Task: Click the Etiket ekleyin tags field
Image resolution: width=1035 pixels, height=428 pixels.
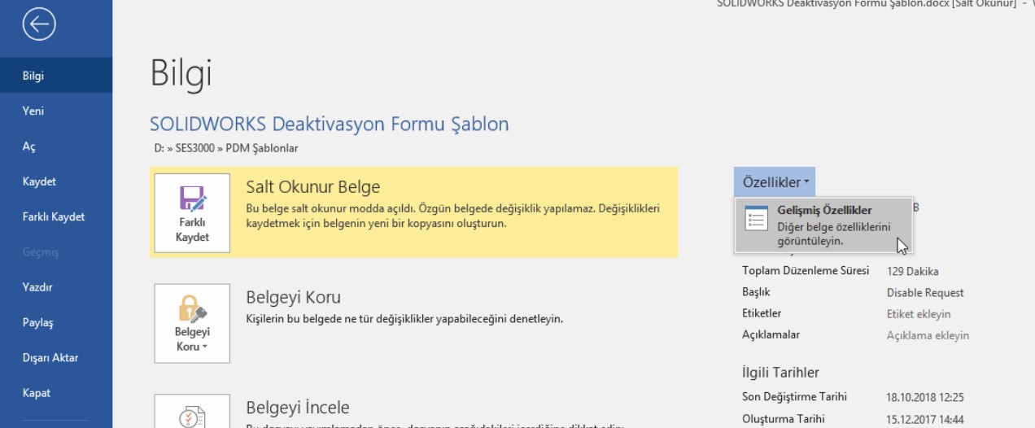Action: [918, 314]
